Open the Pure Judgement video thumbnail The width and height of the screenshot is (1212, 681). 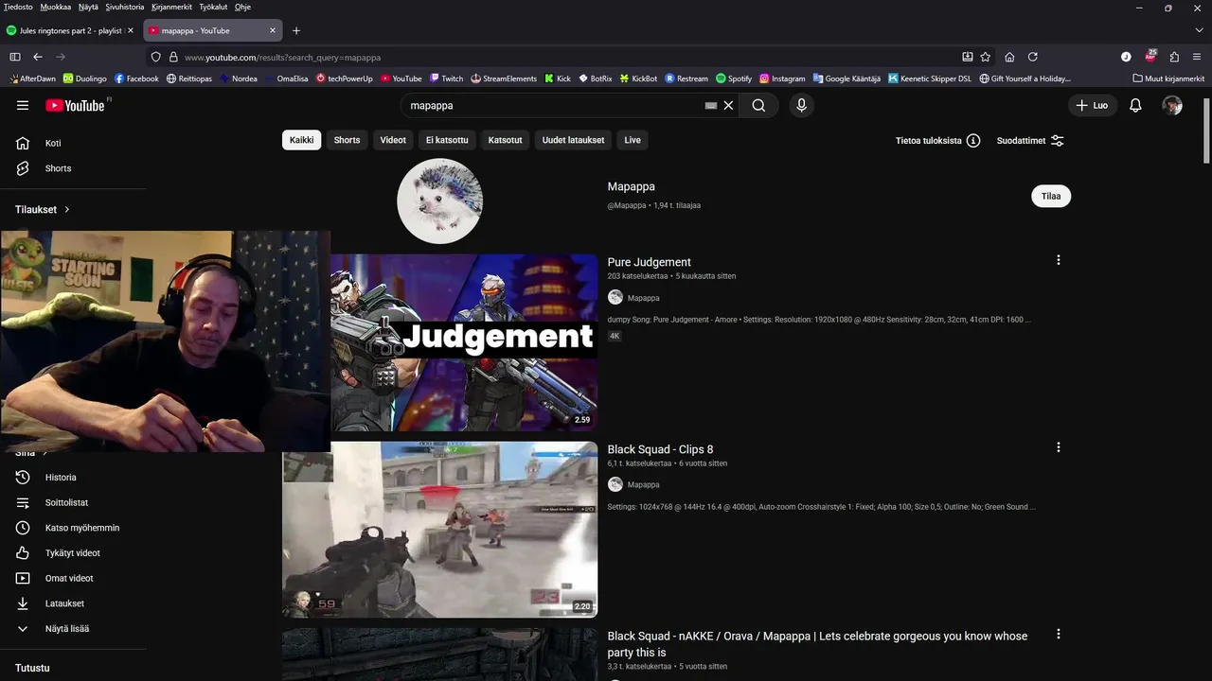point(464,342)
